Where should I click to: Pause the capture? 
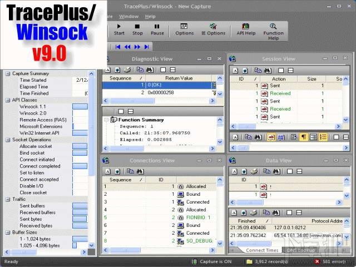157,29
